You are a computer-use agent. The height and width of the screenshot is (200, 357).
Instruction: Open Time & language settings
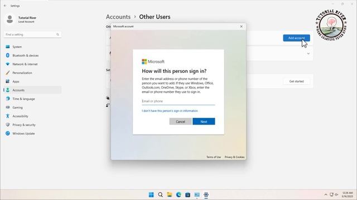pos(32,99)
